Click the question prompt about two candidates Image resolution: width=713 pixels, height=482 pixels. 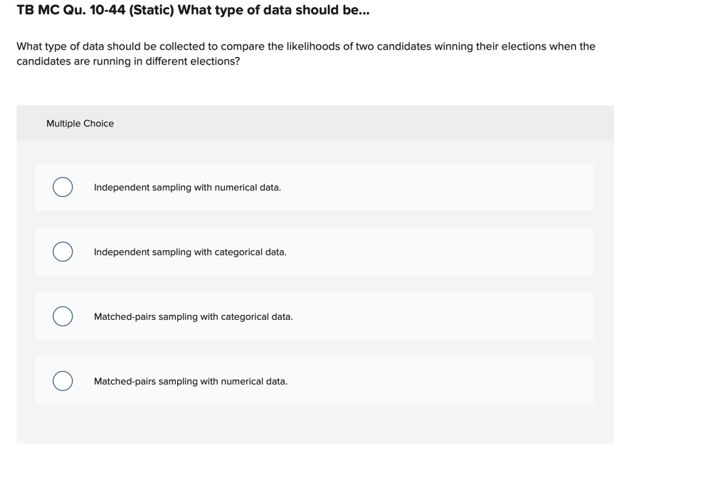pos(306,47)
